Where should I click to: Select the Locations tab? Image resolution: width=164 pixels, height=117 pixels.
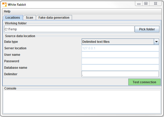tap(13, 18)
